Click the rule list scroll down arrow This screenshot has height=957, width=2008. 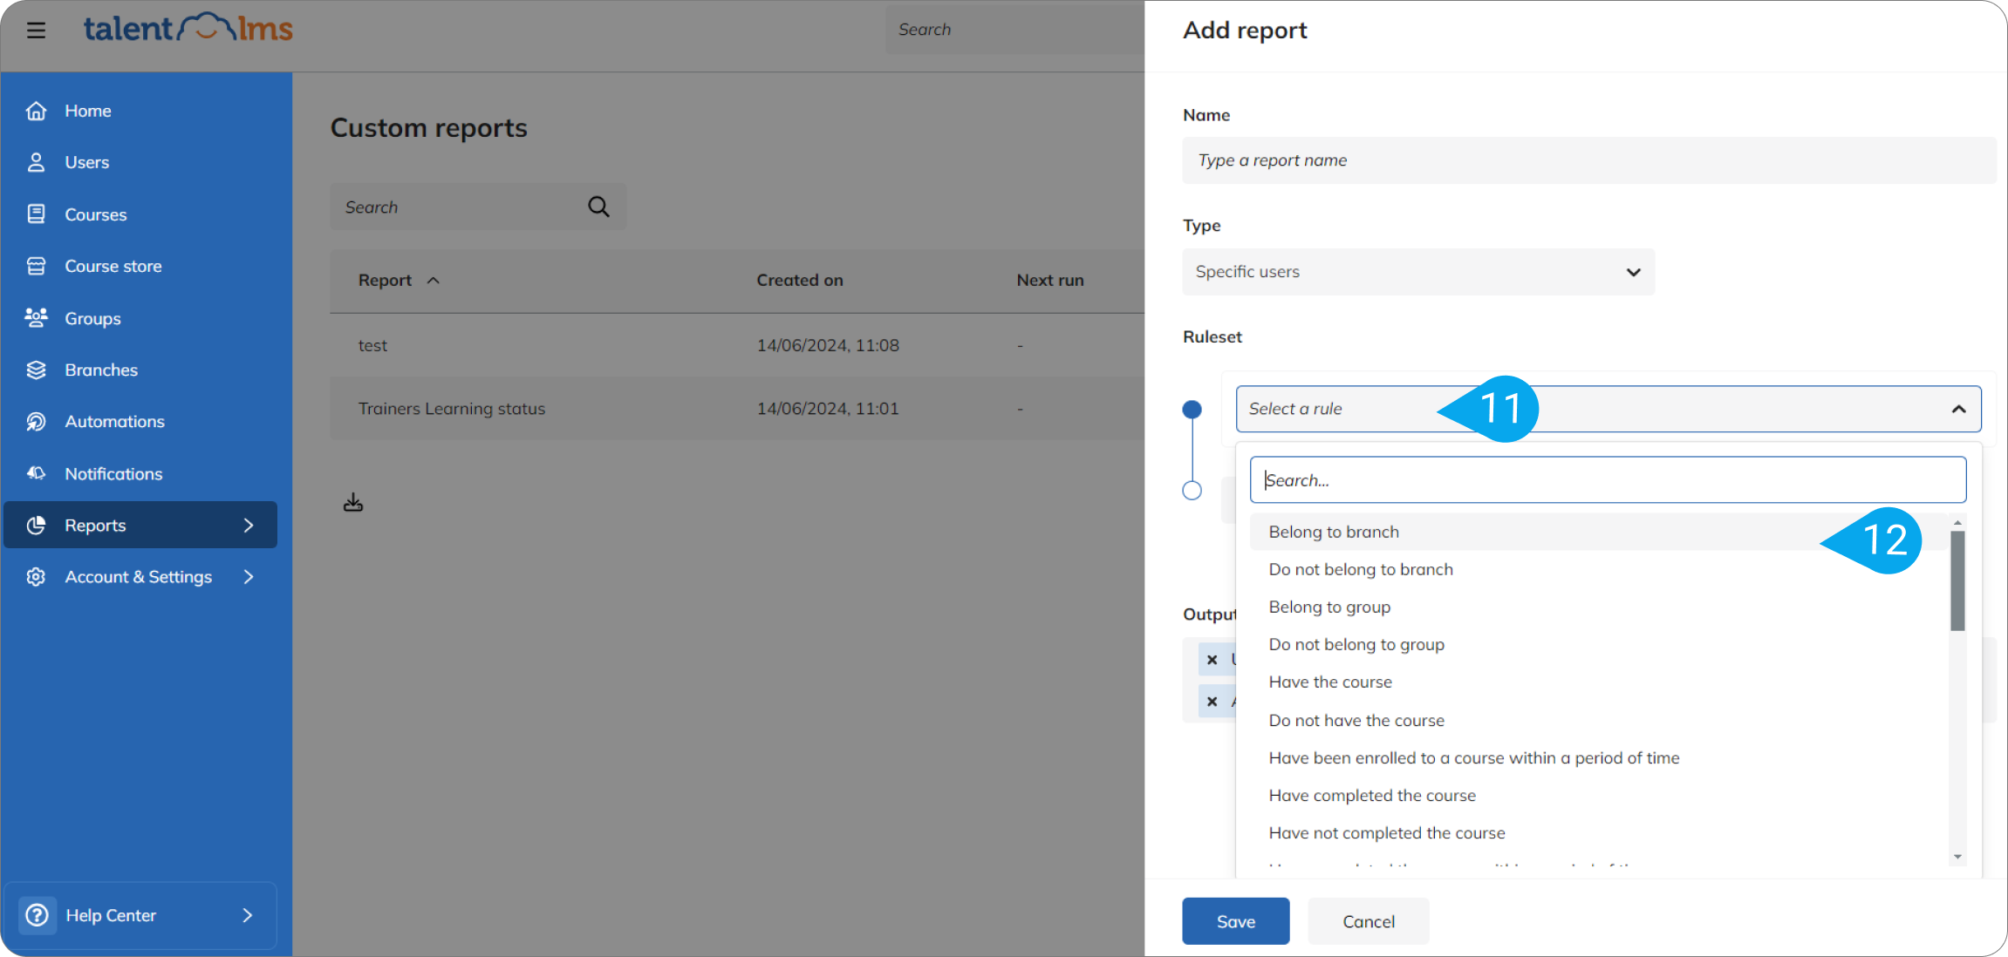(x=1957, y=857)
